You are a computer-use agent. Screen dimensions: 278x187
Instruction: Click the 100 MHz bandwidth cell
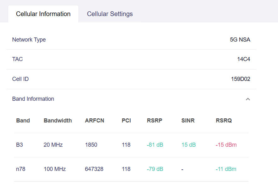click(55, 169)
